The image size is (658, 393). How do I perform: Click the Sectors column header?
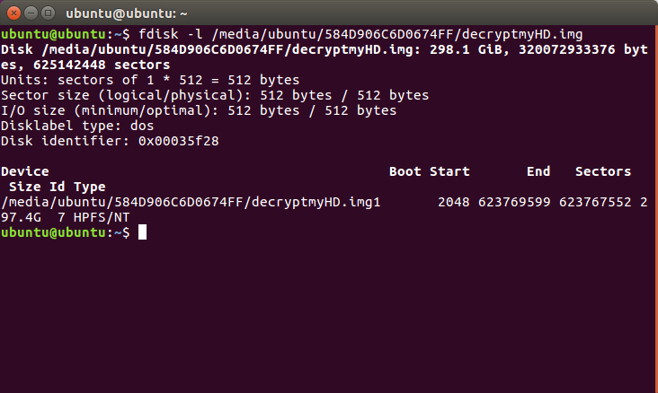[x=603, y=171]
